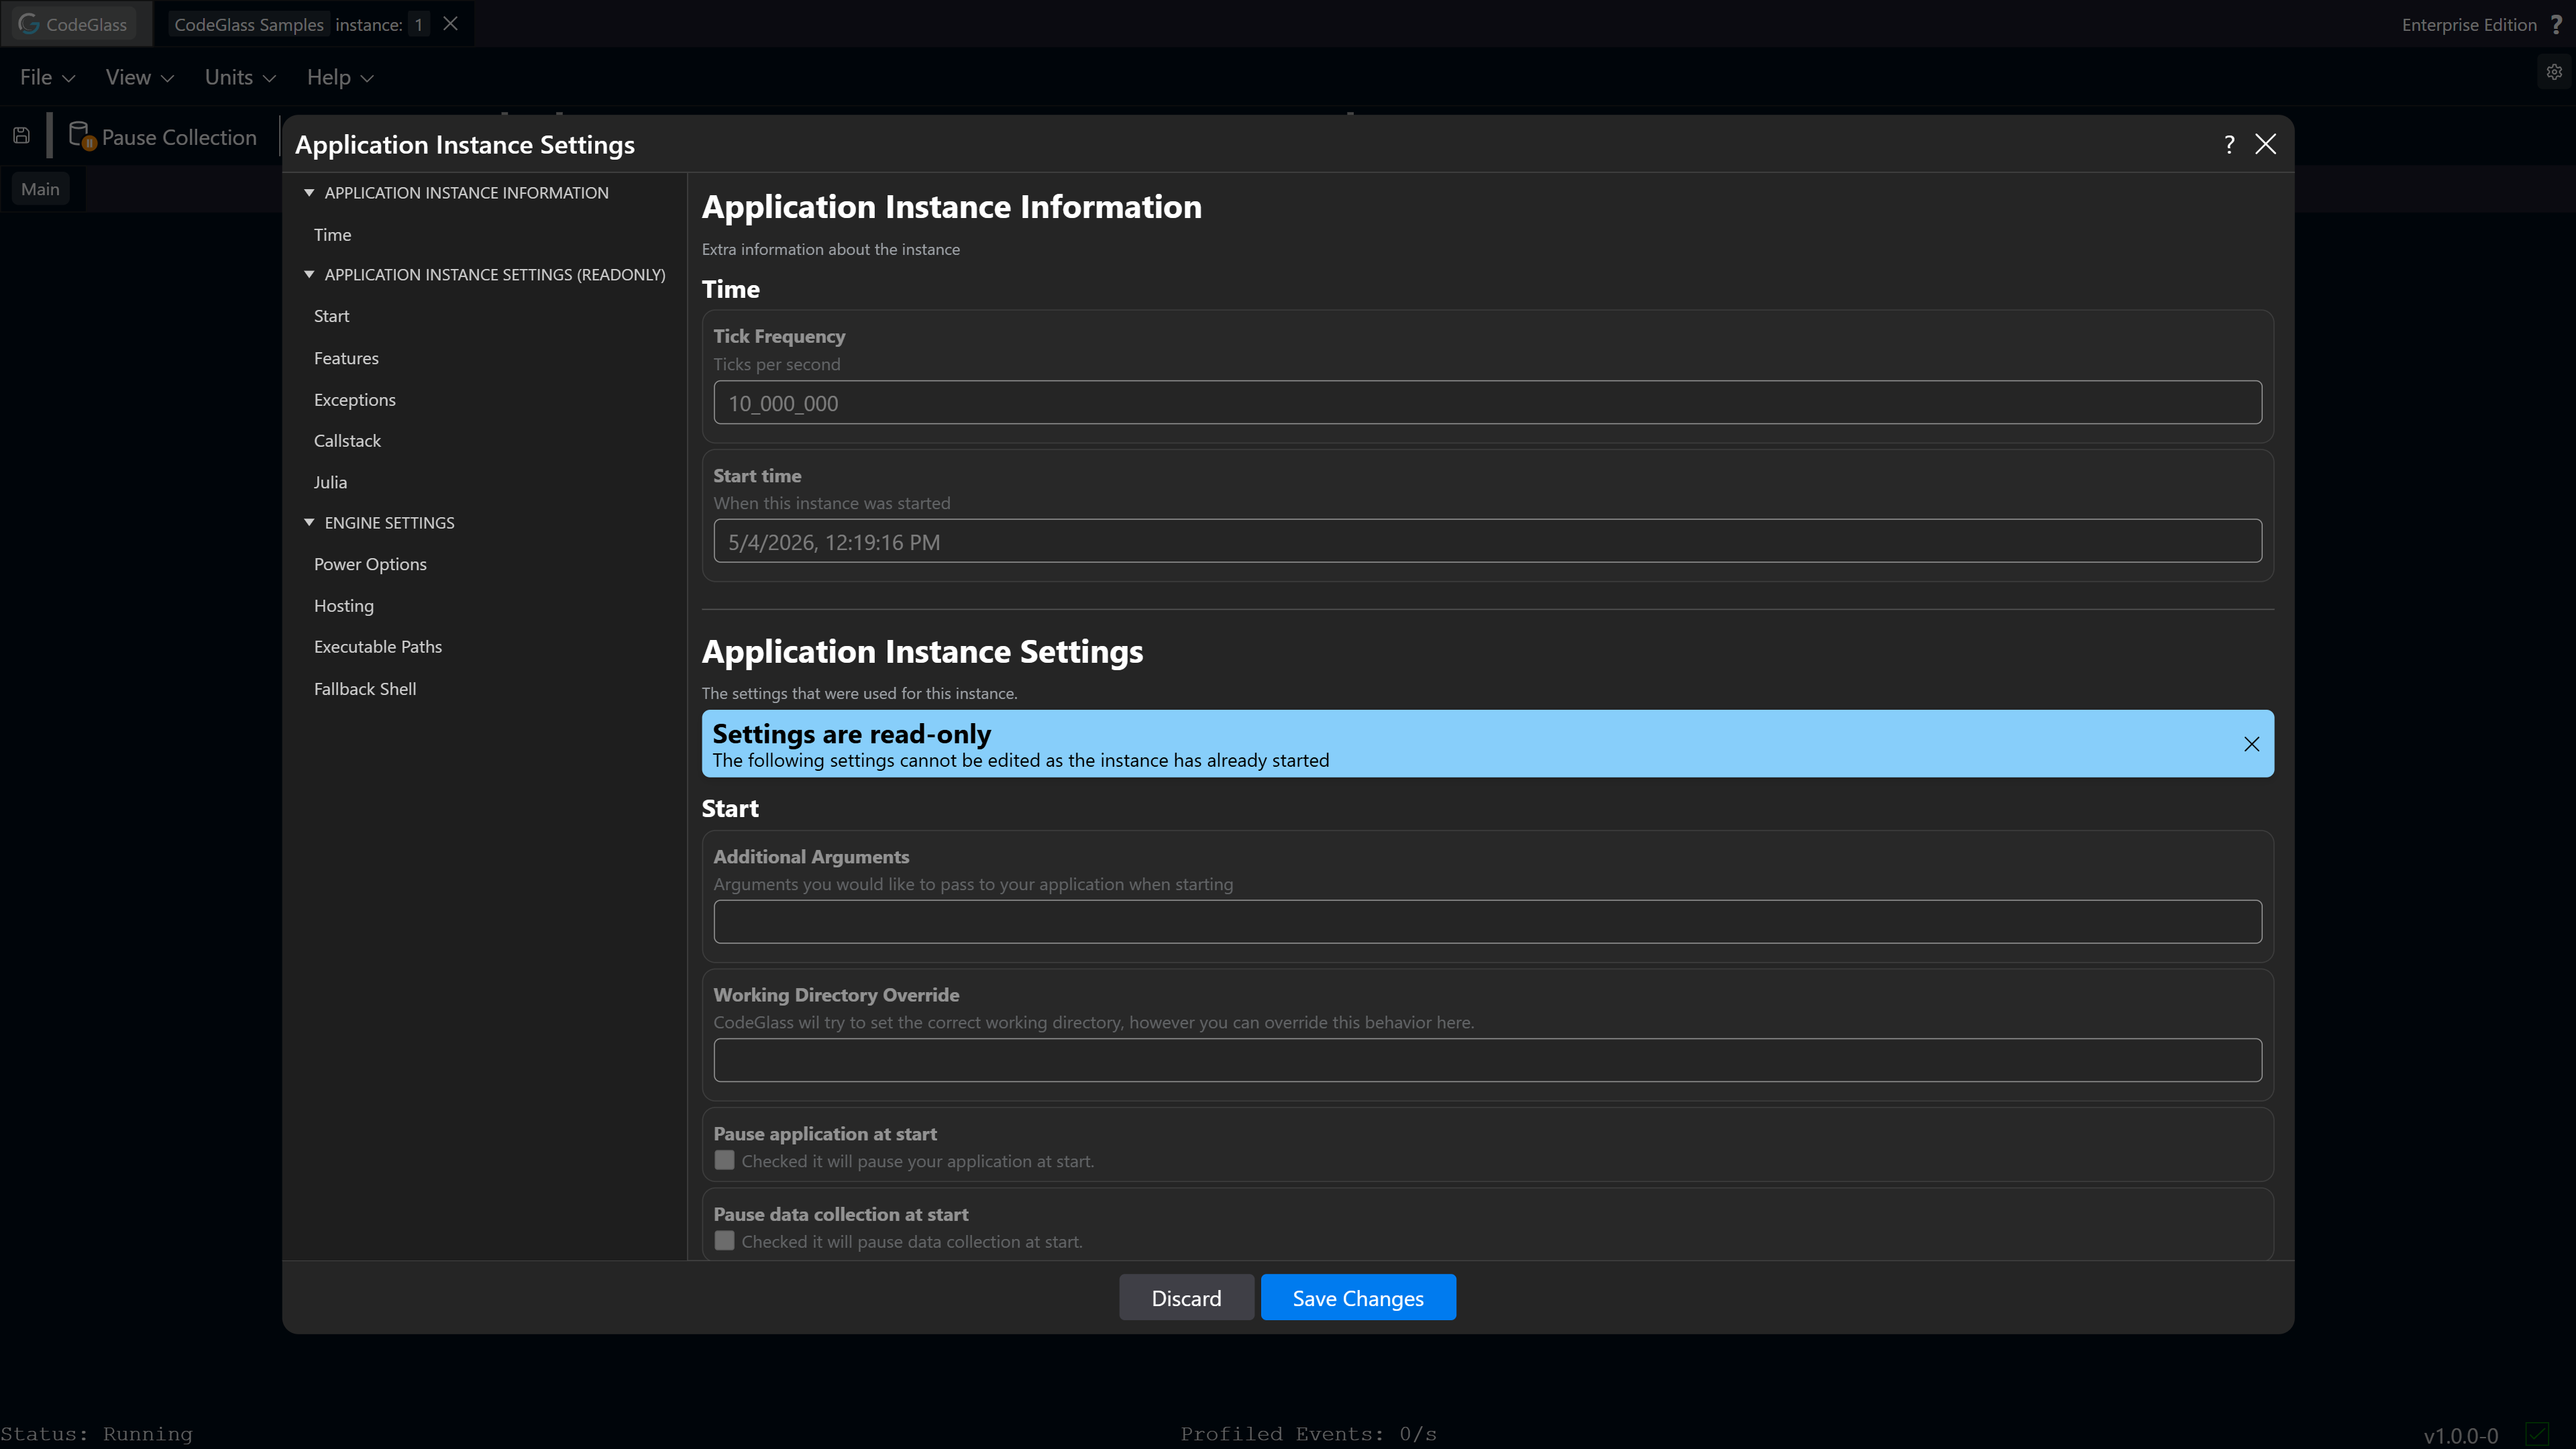Close the CodeGlass Samples instance tab

pos(451,24)
